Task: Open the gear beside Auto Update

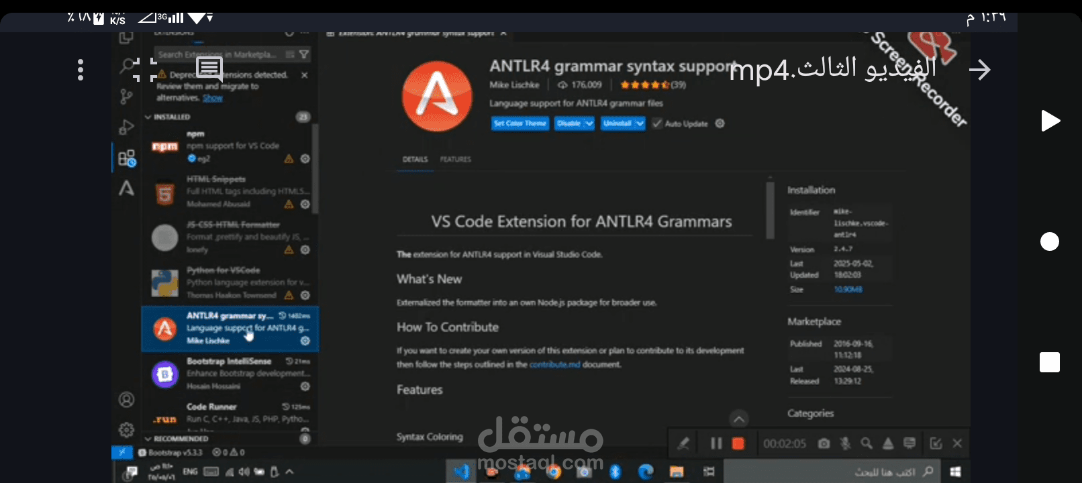Action: (x=720, y=123)
